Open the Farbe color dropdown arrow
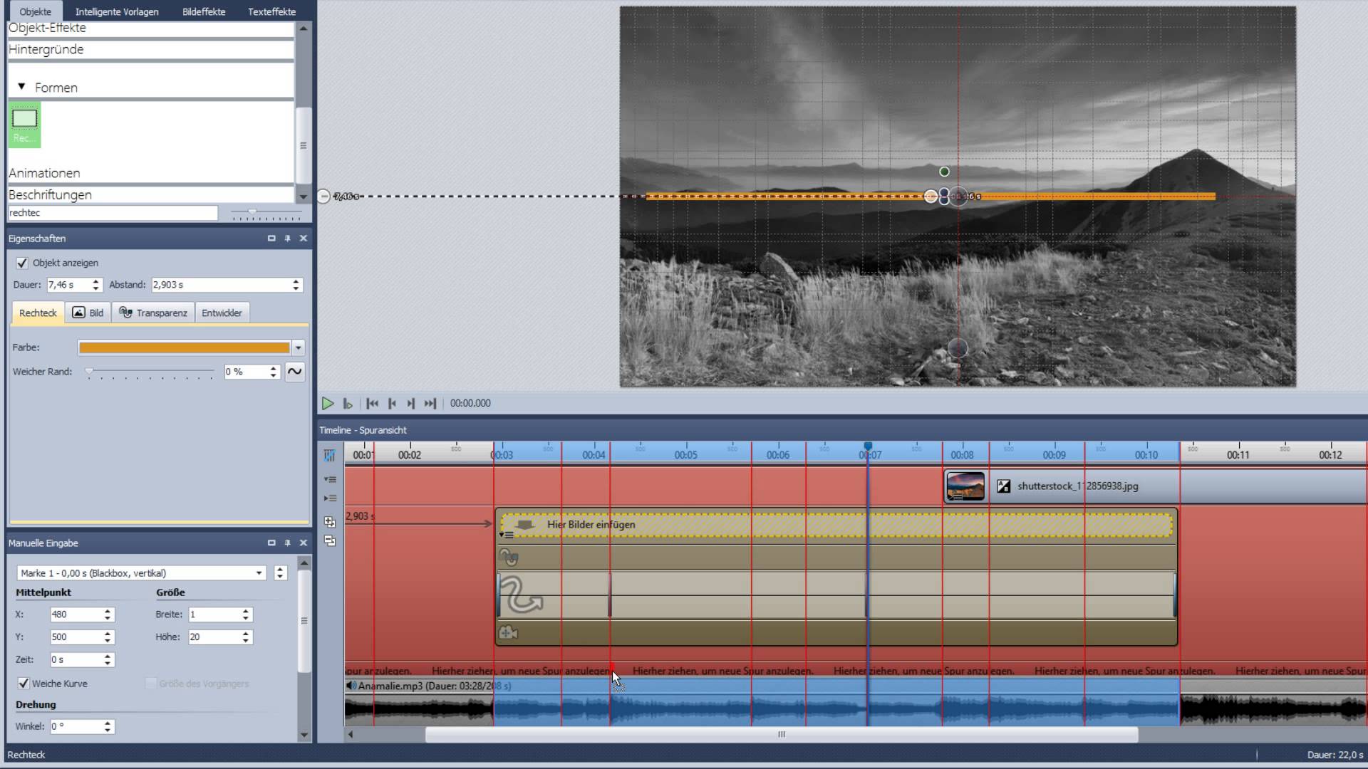The image size is (1368, 769). (299, 347)
